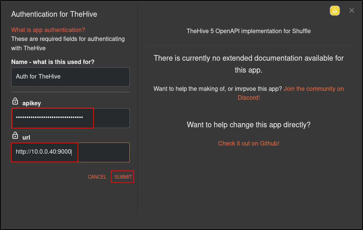The height and width of the screenshot is (230, 363).
Task: Click the 'Authentication for TheHive' dialog title
Action: 54,14
